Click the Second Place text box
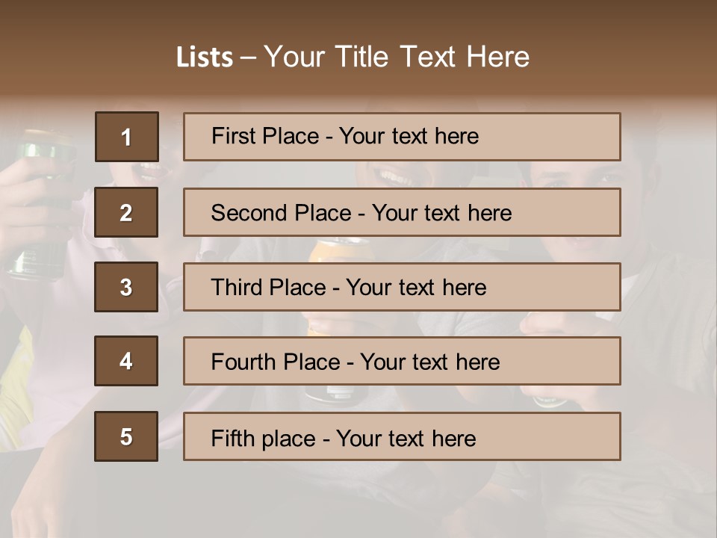 pos(402,212)
